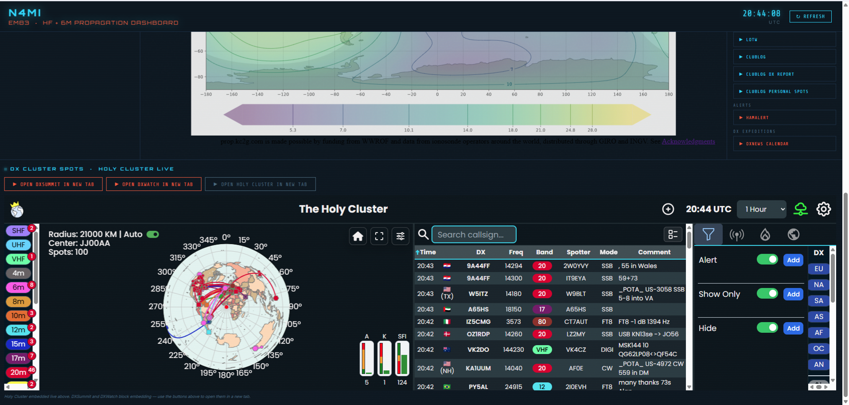
Task: Open map settings sliders icon
Action: [401, 236]
